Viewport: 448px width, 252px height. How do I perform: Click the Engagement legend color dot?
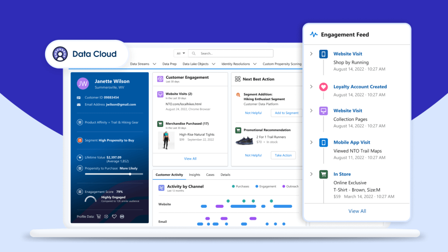(x=257, y=186)
